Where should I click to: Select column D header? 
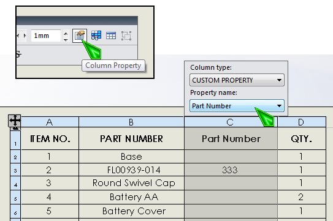tap(301, 122)
